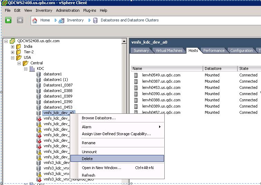The width and height of the screenshot is (261, 185).
Task: Click the KDC datacenter icon
Action: pyautogui.click(x=32, y=69)
